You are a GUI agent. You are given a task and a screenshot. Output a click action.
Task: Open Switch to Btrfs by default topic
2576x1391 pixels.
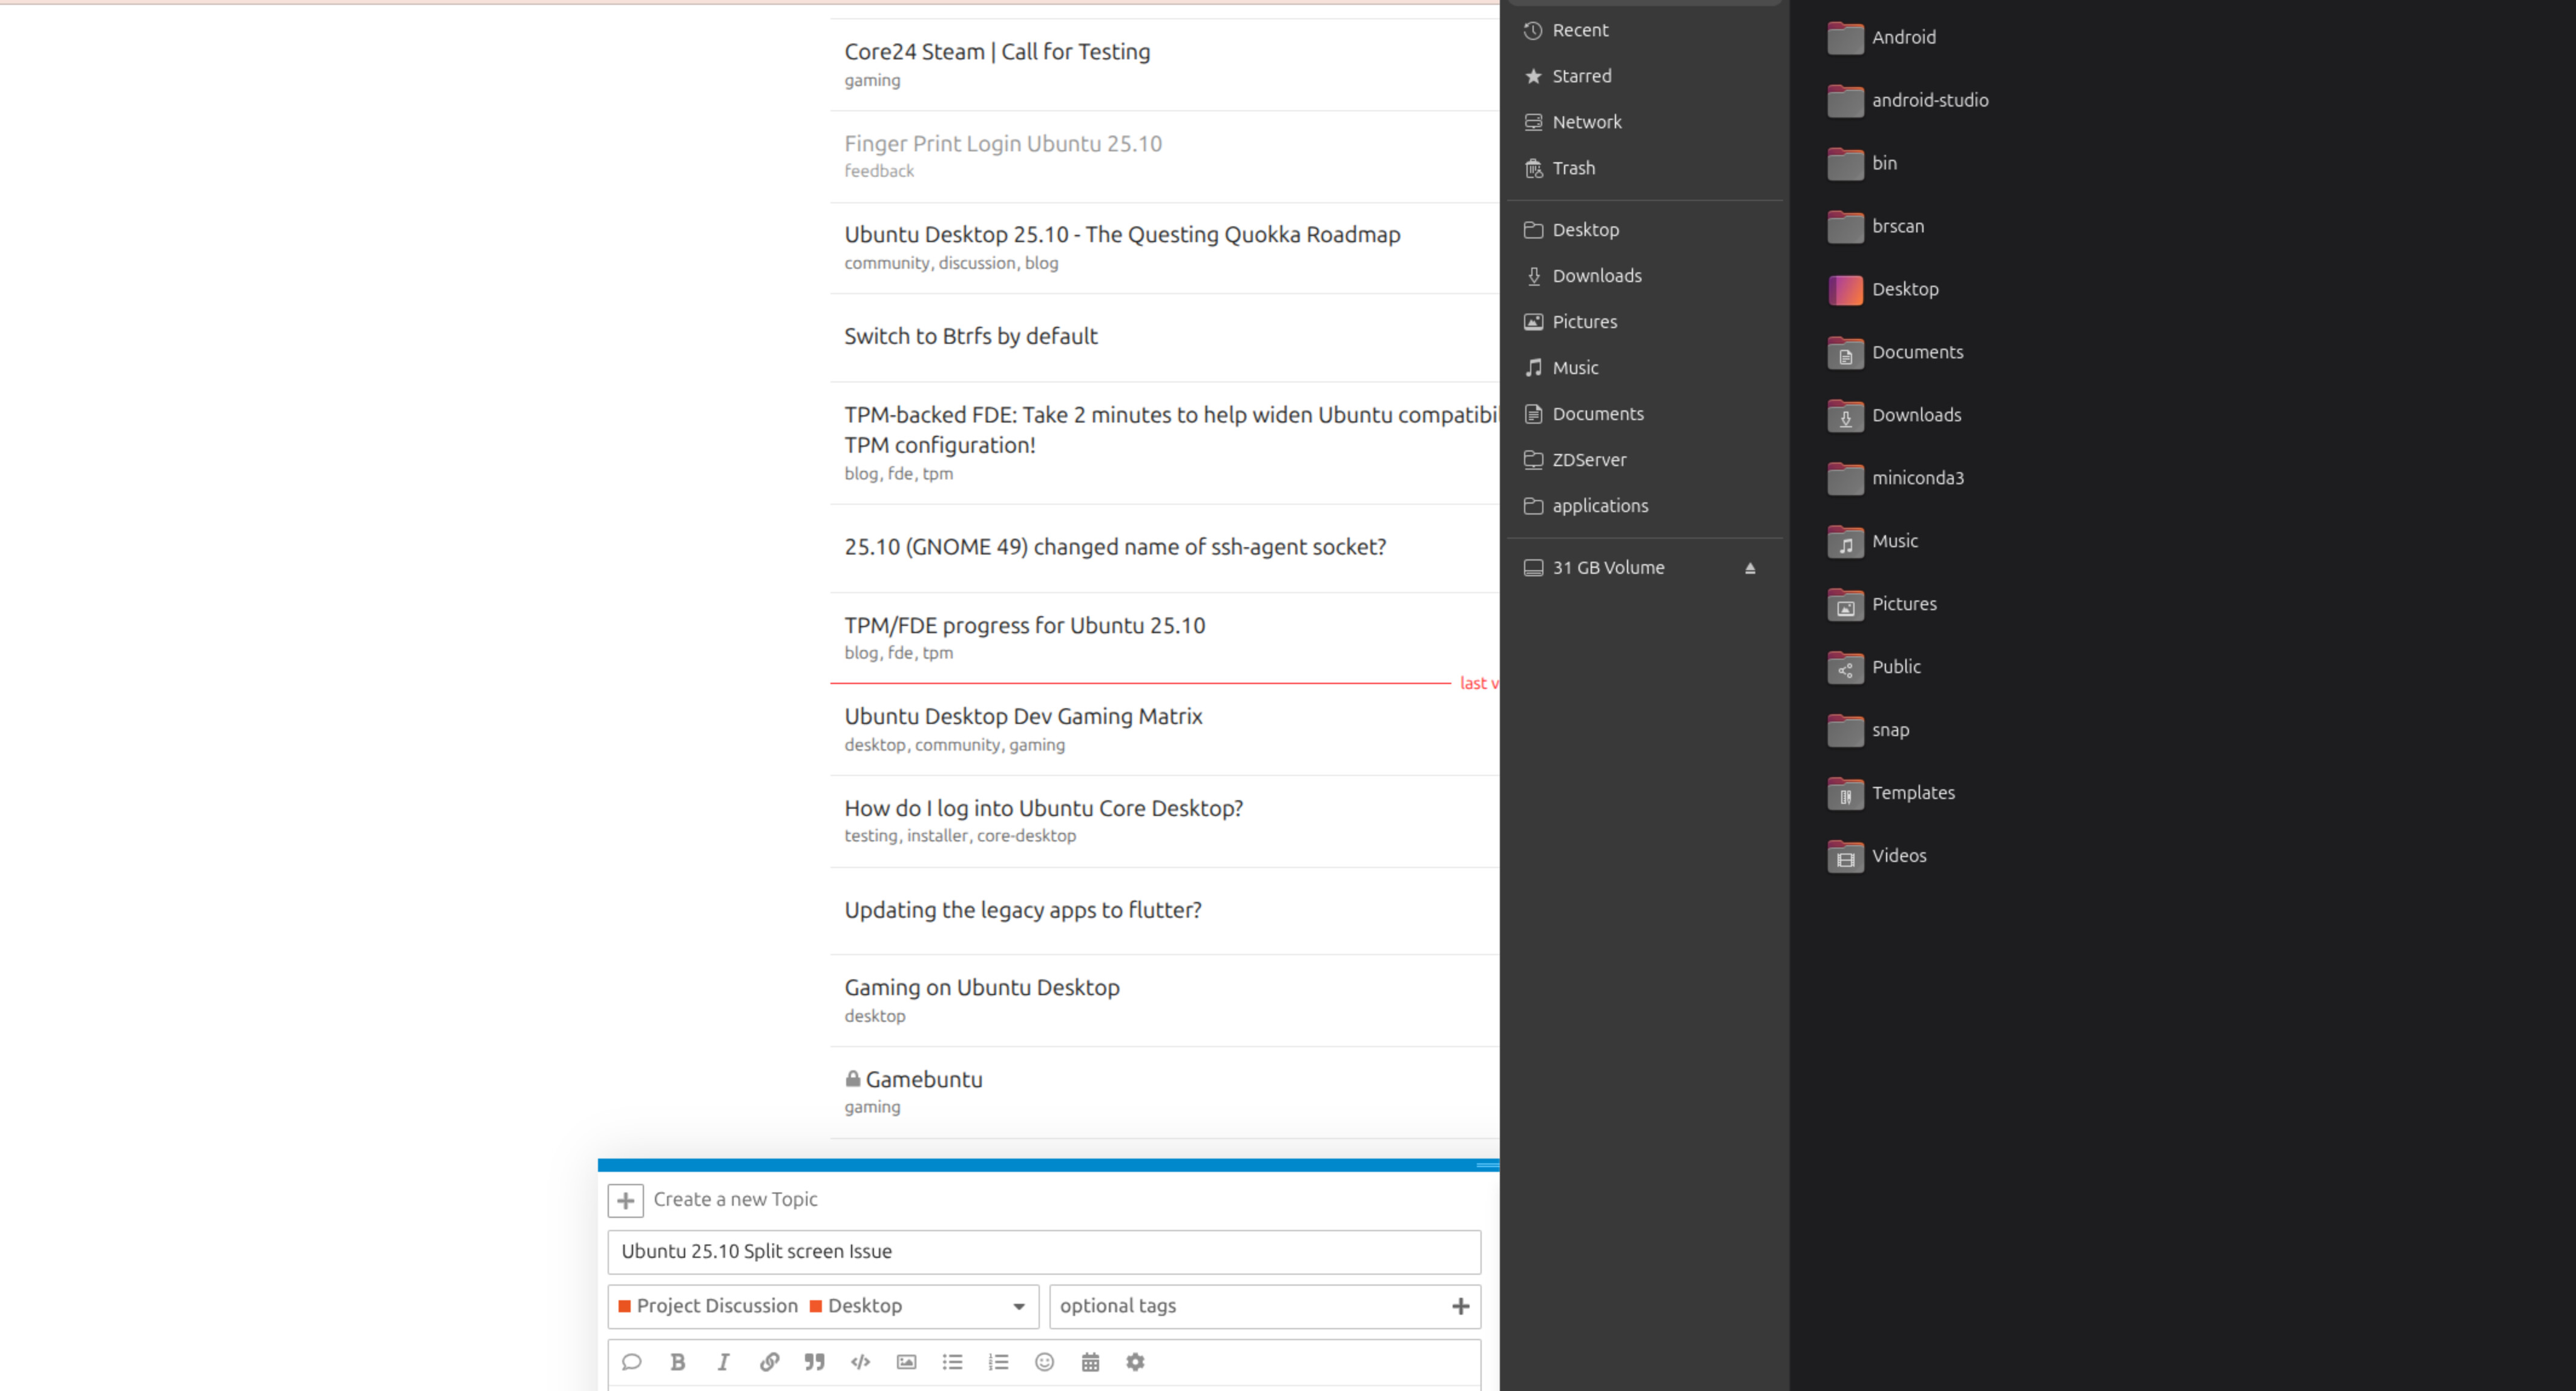pyautogui.click(x=970, y=336)
